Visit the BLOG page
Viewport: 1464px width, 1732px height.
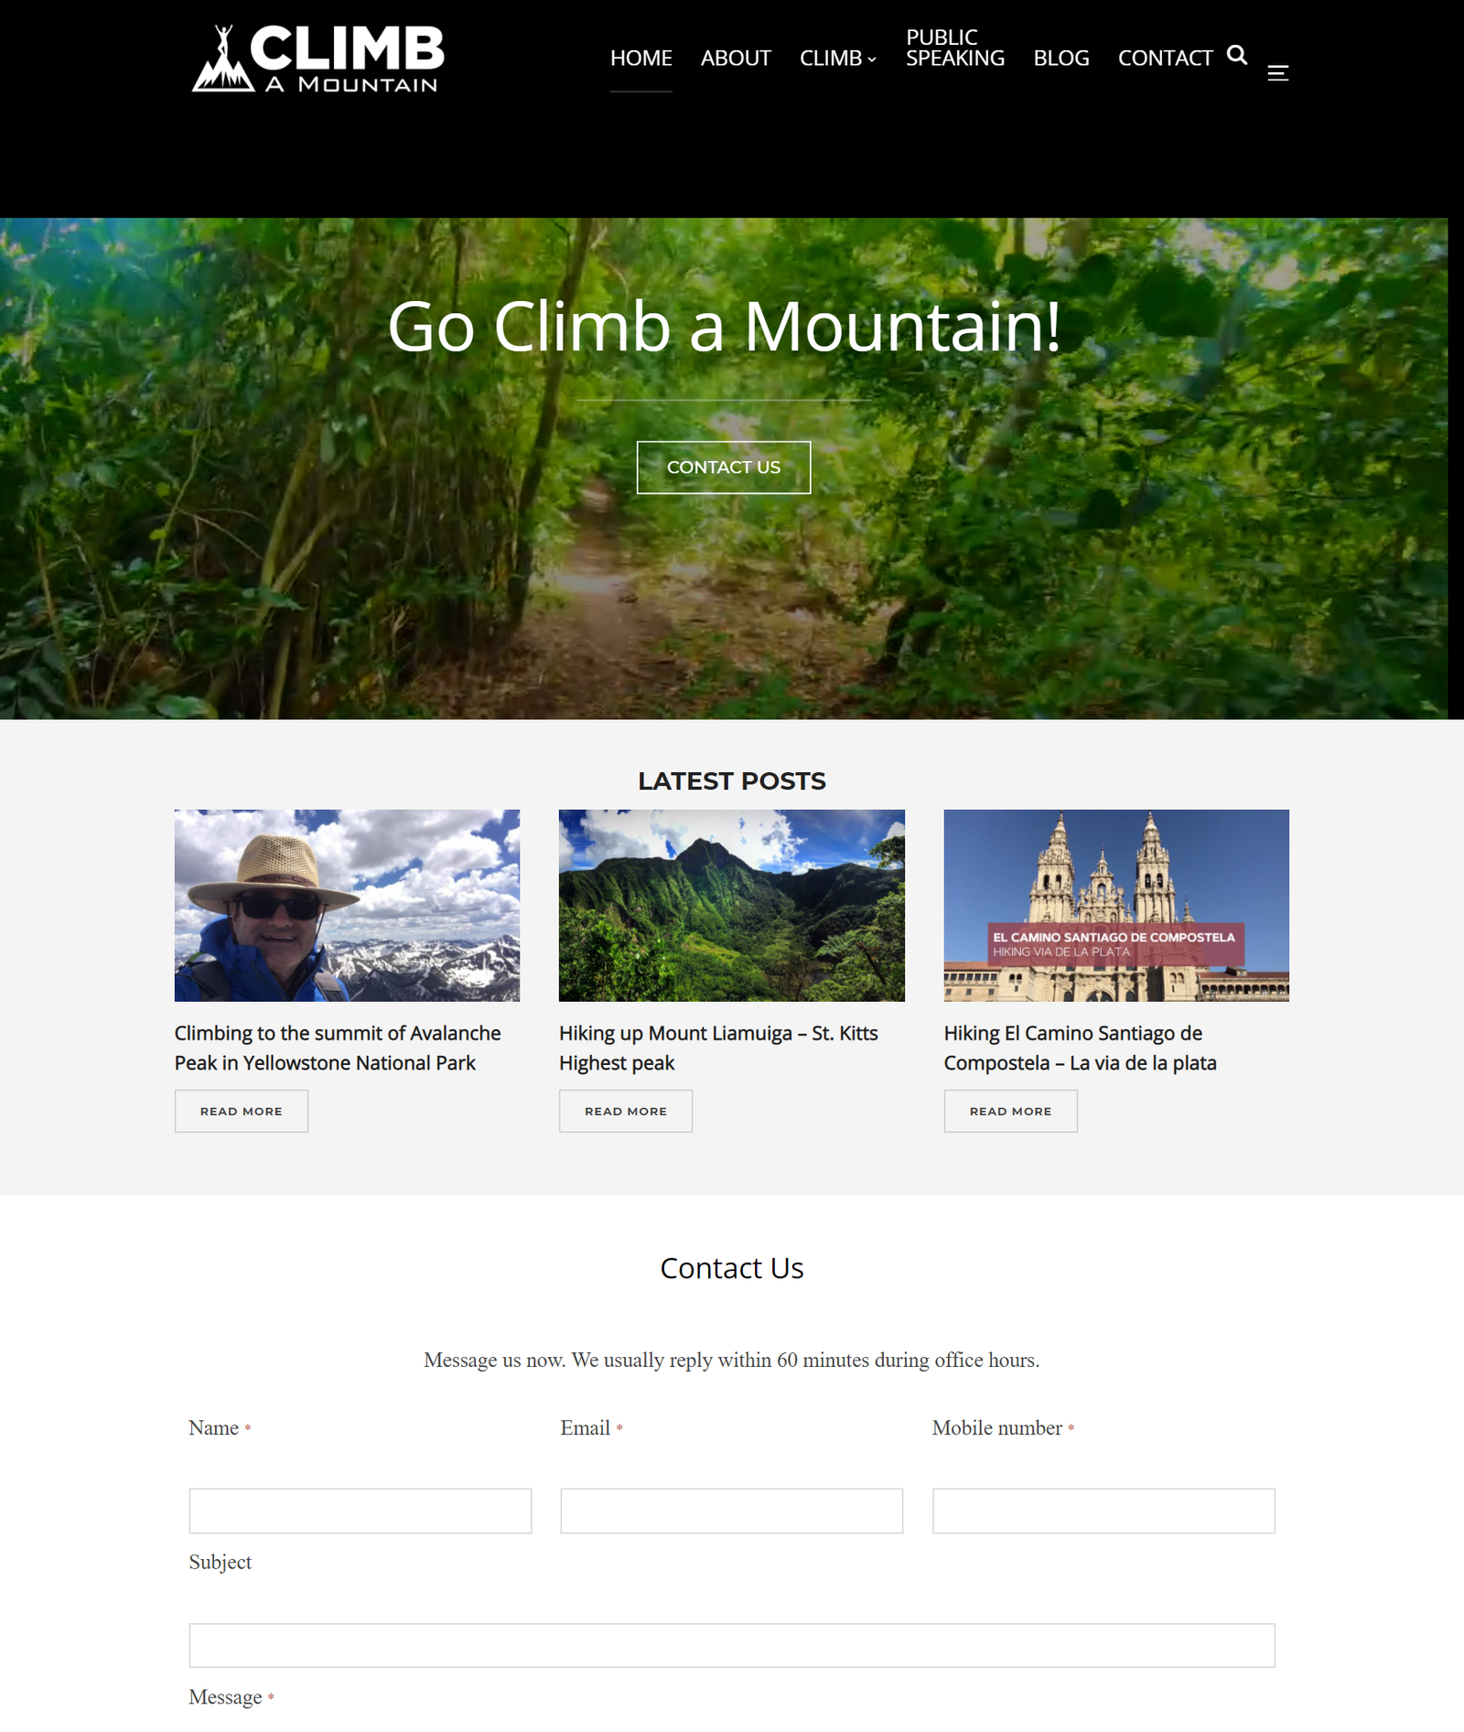point(1061,59)
